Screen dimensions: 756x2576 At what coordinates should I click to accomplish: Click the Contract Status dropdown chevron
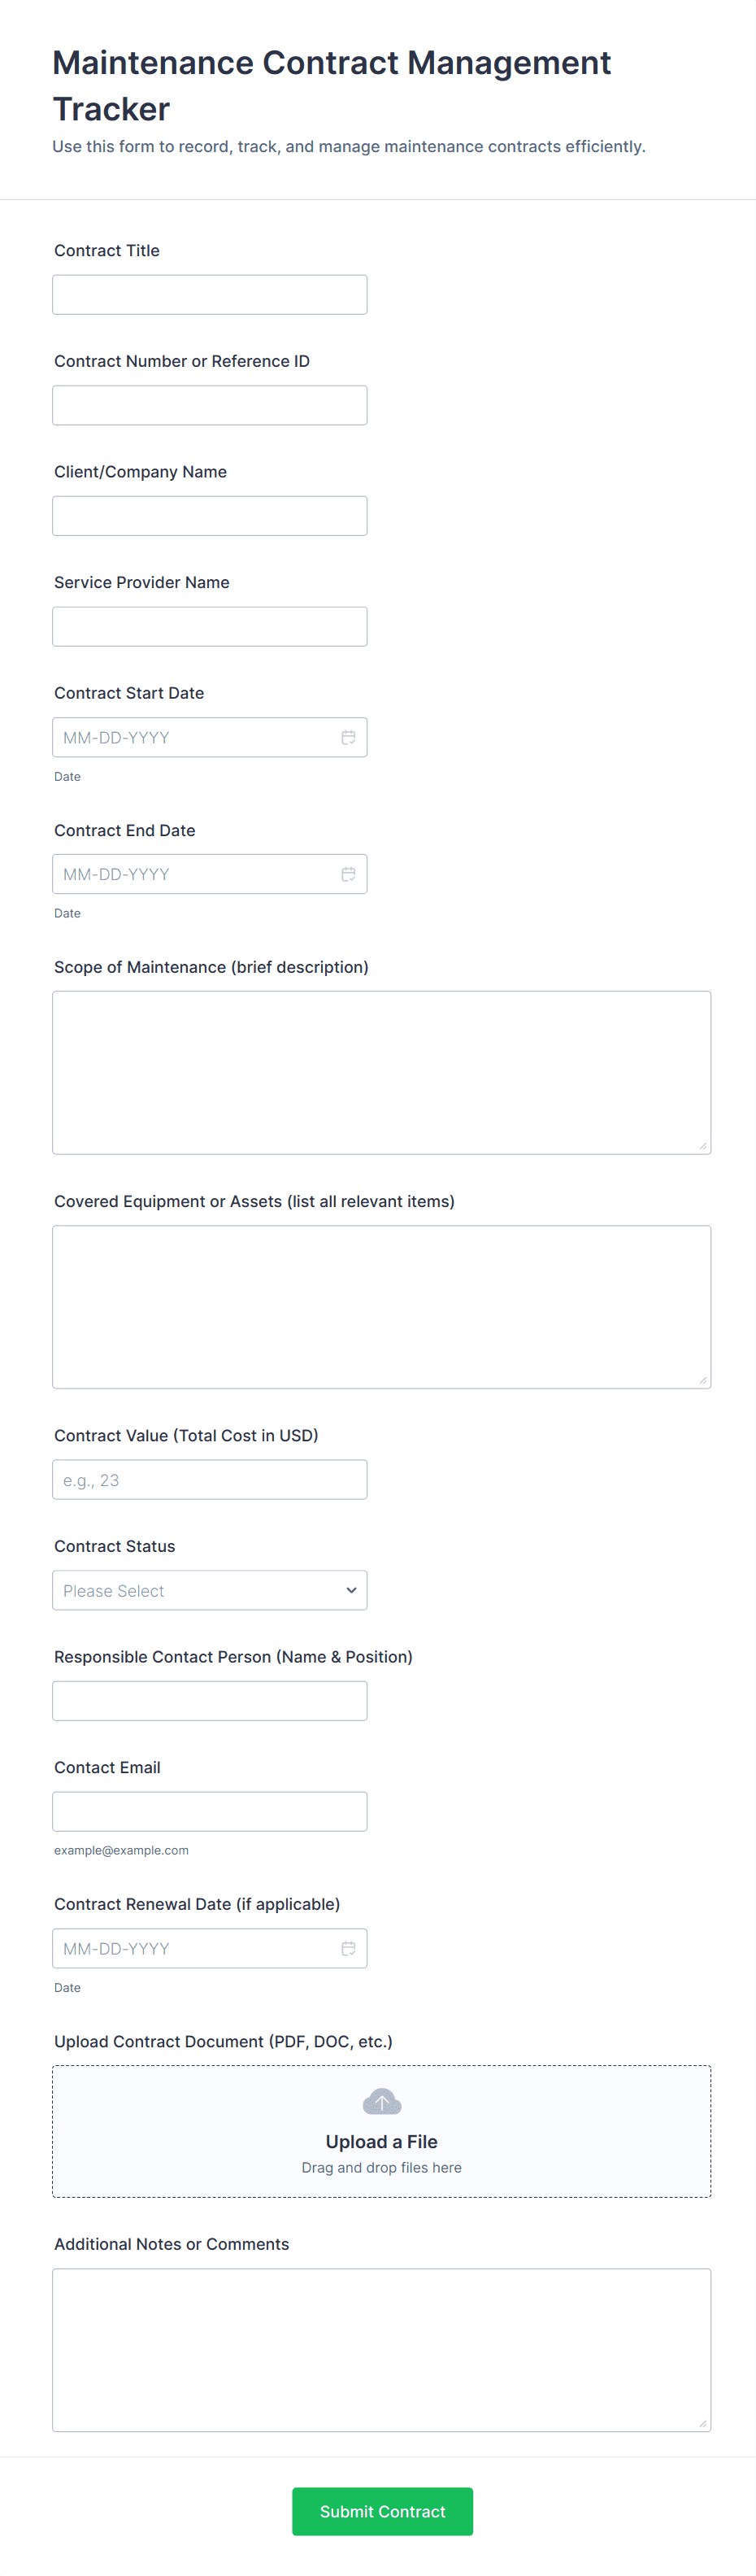click(351, 1591)
